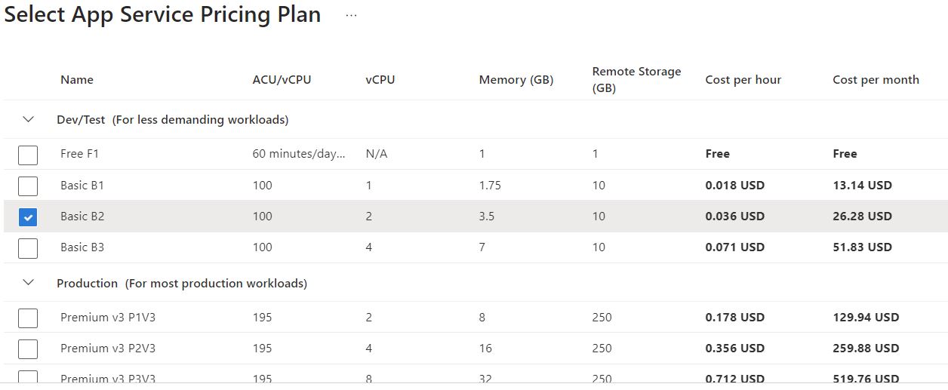This screenshot has height=390, width=948.
Task: Click the Memory (GB) column header
Action: [516, 80]
